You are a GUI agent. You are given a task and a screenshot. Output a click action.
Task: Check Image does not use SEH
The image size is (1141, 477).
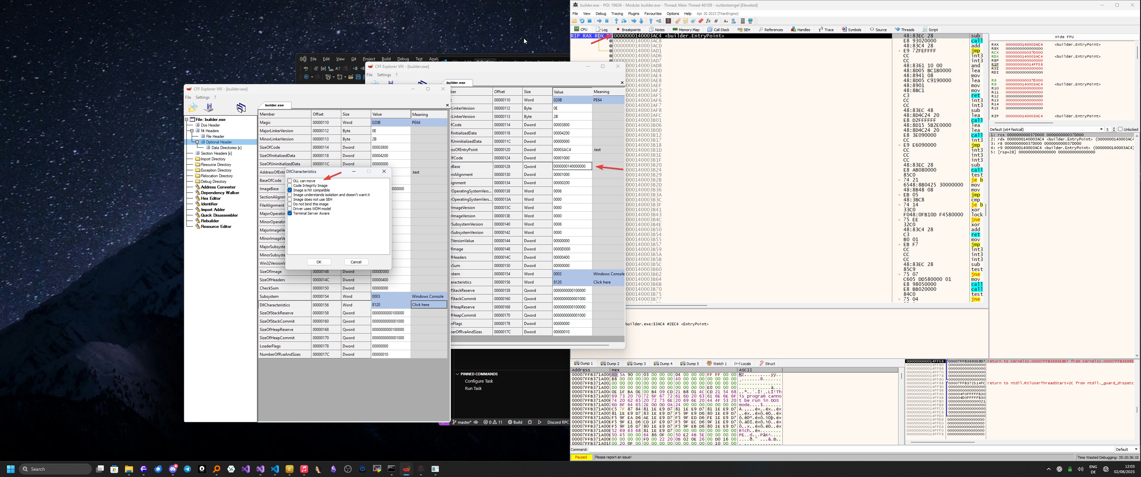tap(290, 199)
